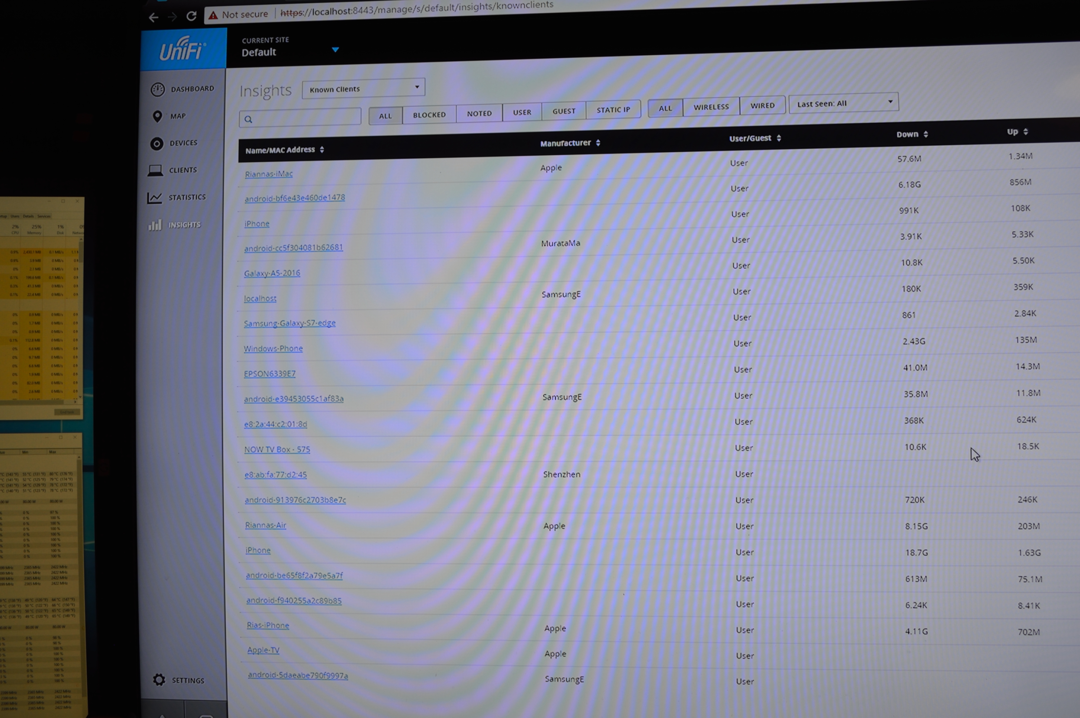This screenshot has width=1080, height=718.
Task: Toggle the Guest clients filter
Action: click(564, 111)
